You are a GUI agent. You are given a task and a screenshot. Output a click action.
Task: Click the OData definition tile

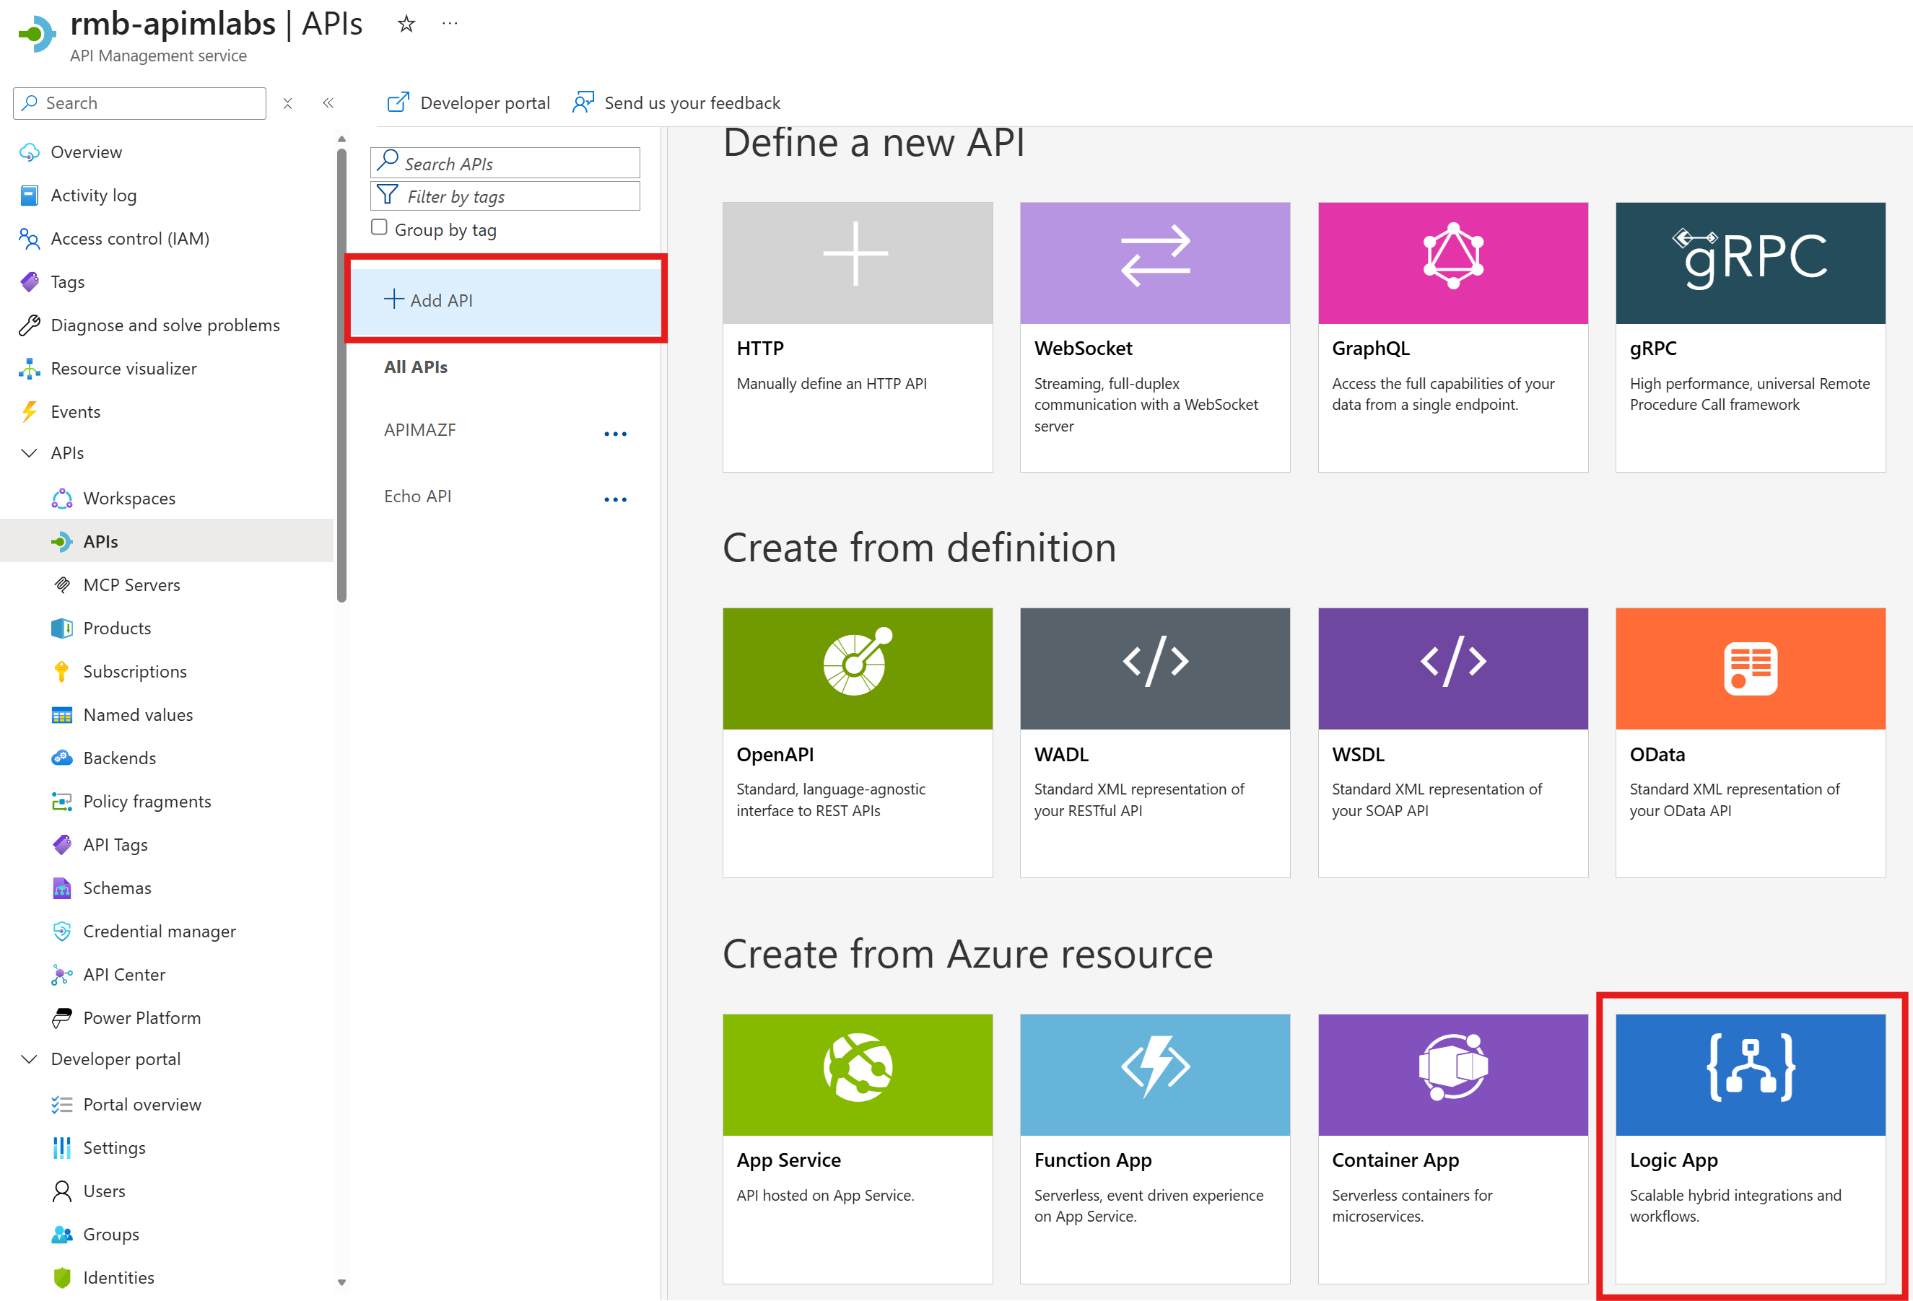pos(1749,742)
